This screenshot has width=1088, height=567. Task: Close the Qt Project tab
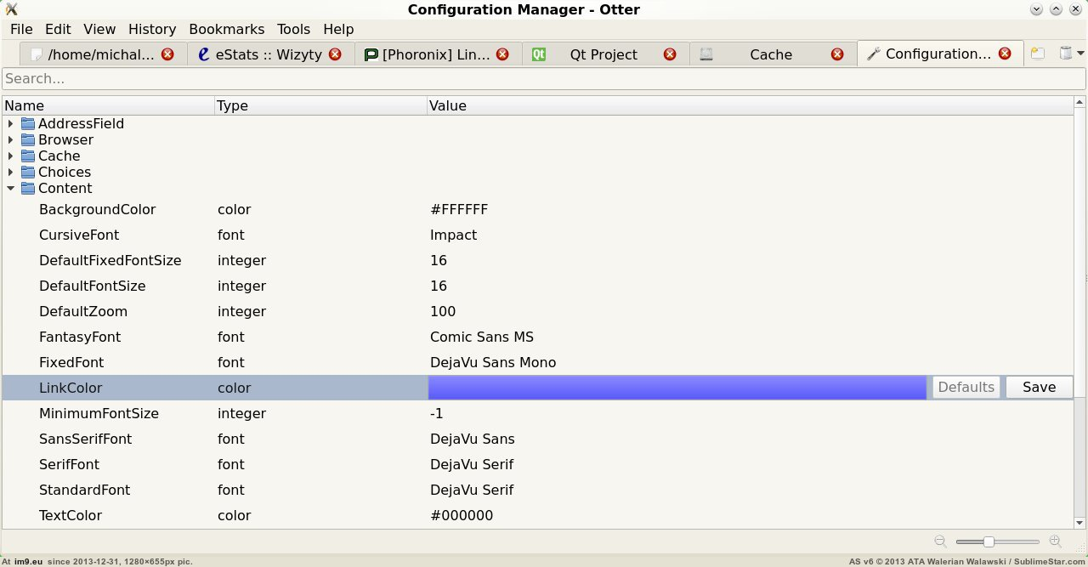pos(670,54)
